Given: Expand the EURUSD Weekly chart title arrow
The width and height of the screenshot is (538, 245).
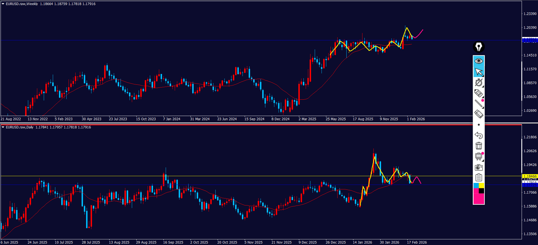Looking at the screenshot, I should pyautogui.click(x=3, y=4).
